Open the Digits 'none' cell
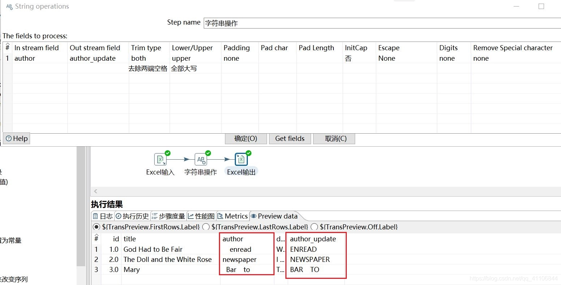The image size is (561, 285). click(454, 58)
